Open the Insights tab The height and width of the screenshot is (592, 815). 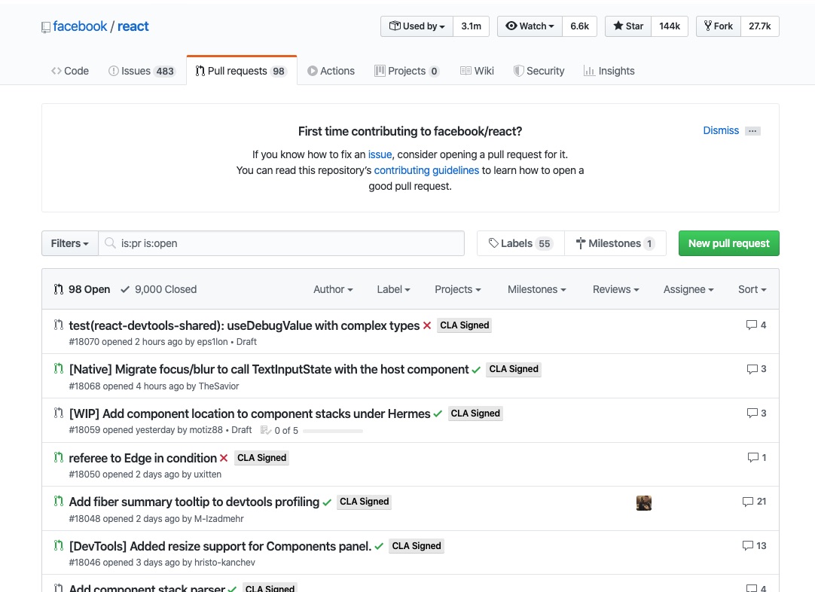click(x=609, y=71)
